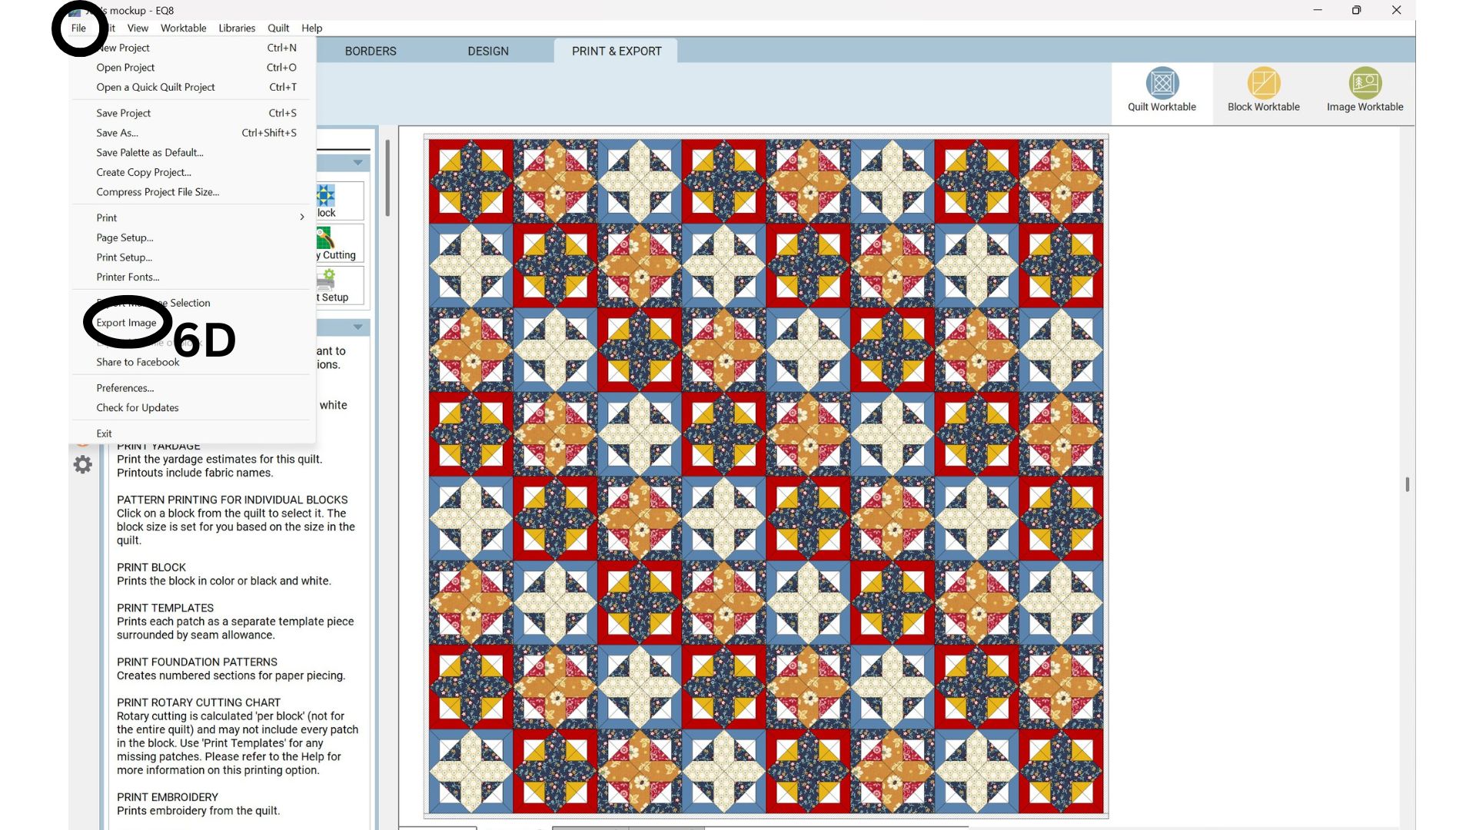1476x830 pixels.
Task: Click the scrollbar beside the quilt preview
Action: pos(1409,485)
